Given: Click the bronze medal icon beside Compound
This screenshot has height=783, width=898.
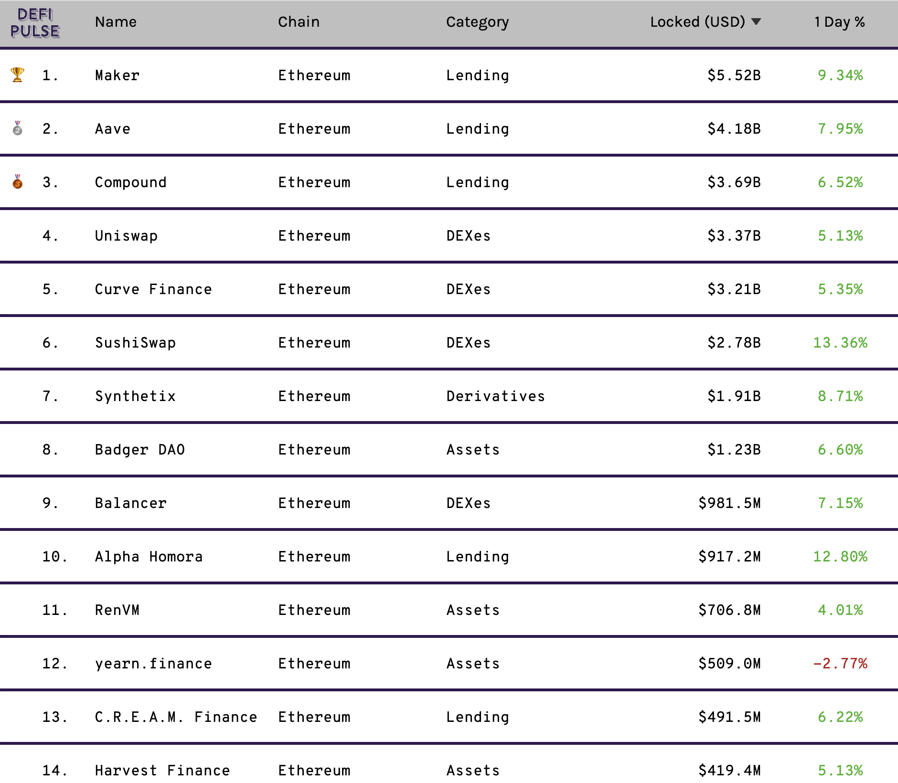Looking at the screenshot, I should point(18,182).
